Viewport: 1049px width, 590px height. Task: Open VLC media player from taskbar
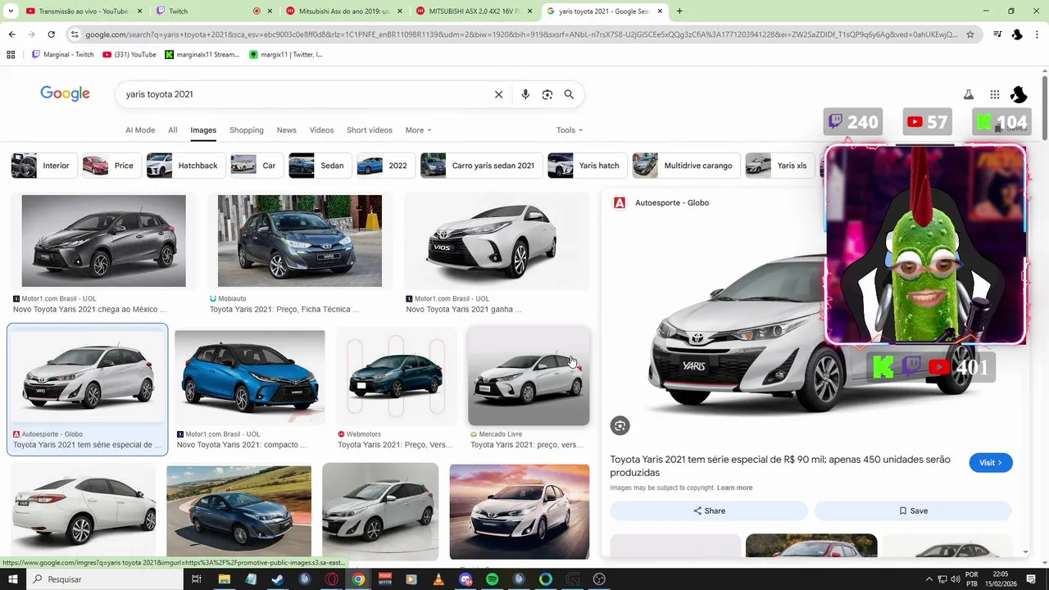[438, 579]
